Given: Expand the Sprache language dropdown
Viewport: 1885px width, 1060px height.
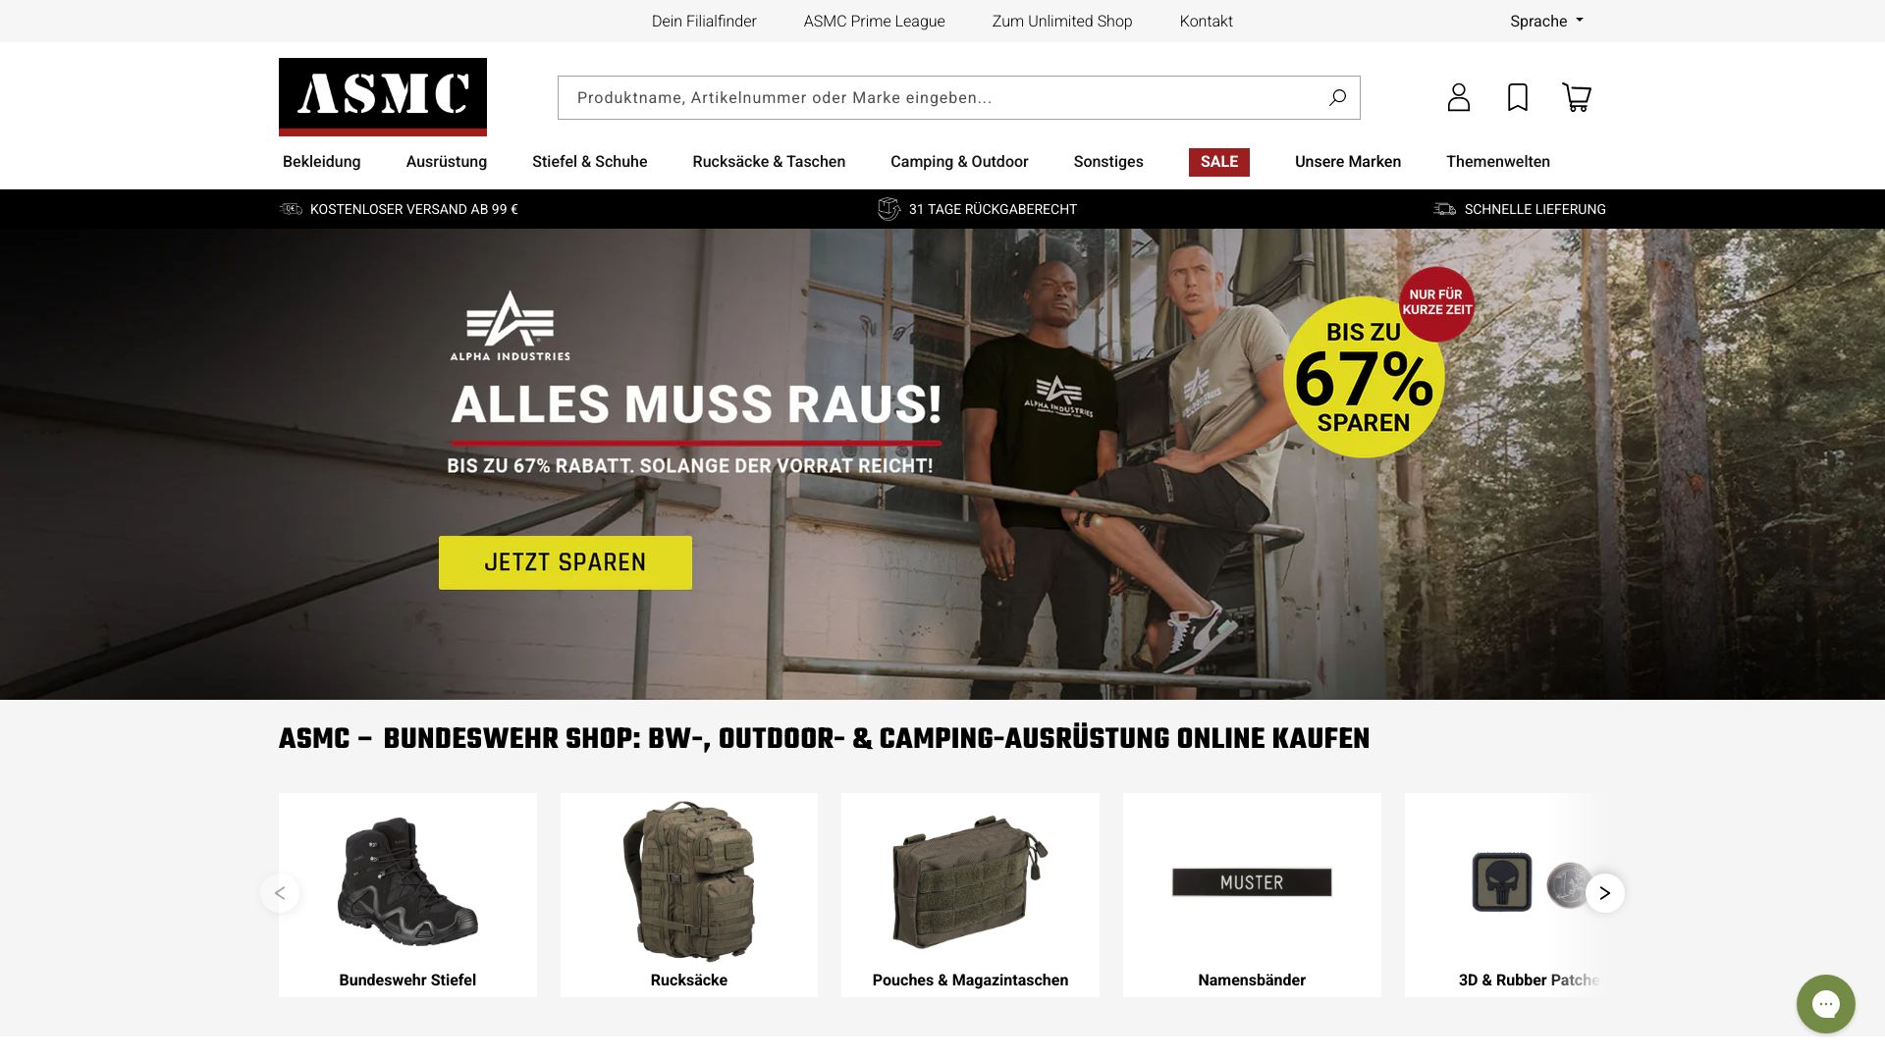Looking at the screenshot, I should [1546, 21].
